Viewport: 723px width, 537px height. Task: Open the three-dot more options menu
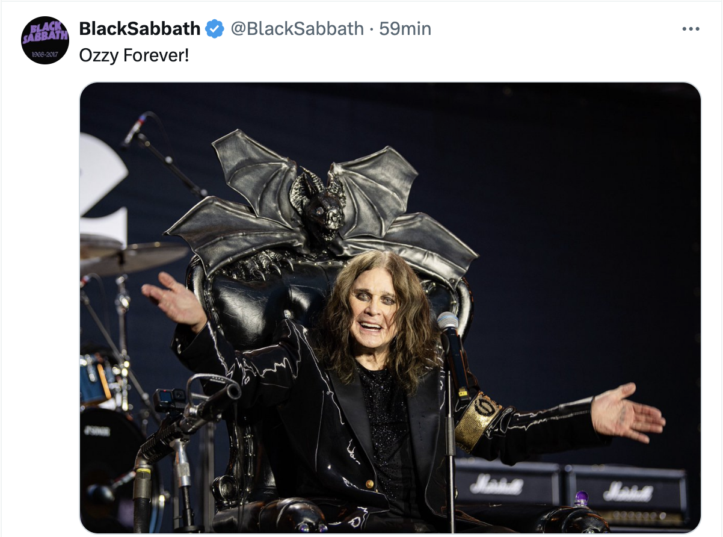coord(691,29)
